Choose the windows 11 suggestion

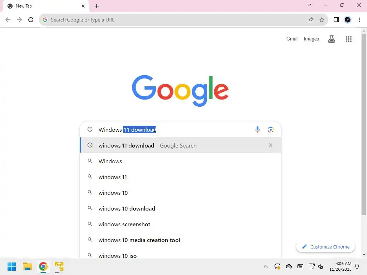click(x=181, y=177)
